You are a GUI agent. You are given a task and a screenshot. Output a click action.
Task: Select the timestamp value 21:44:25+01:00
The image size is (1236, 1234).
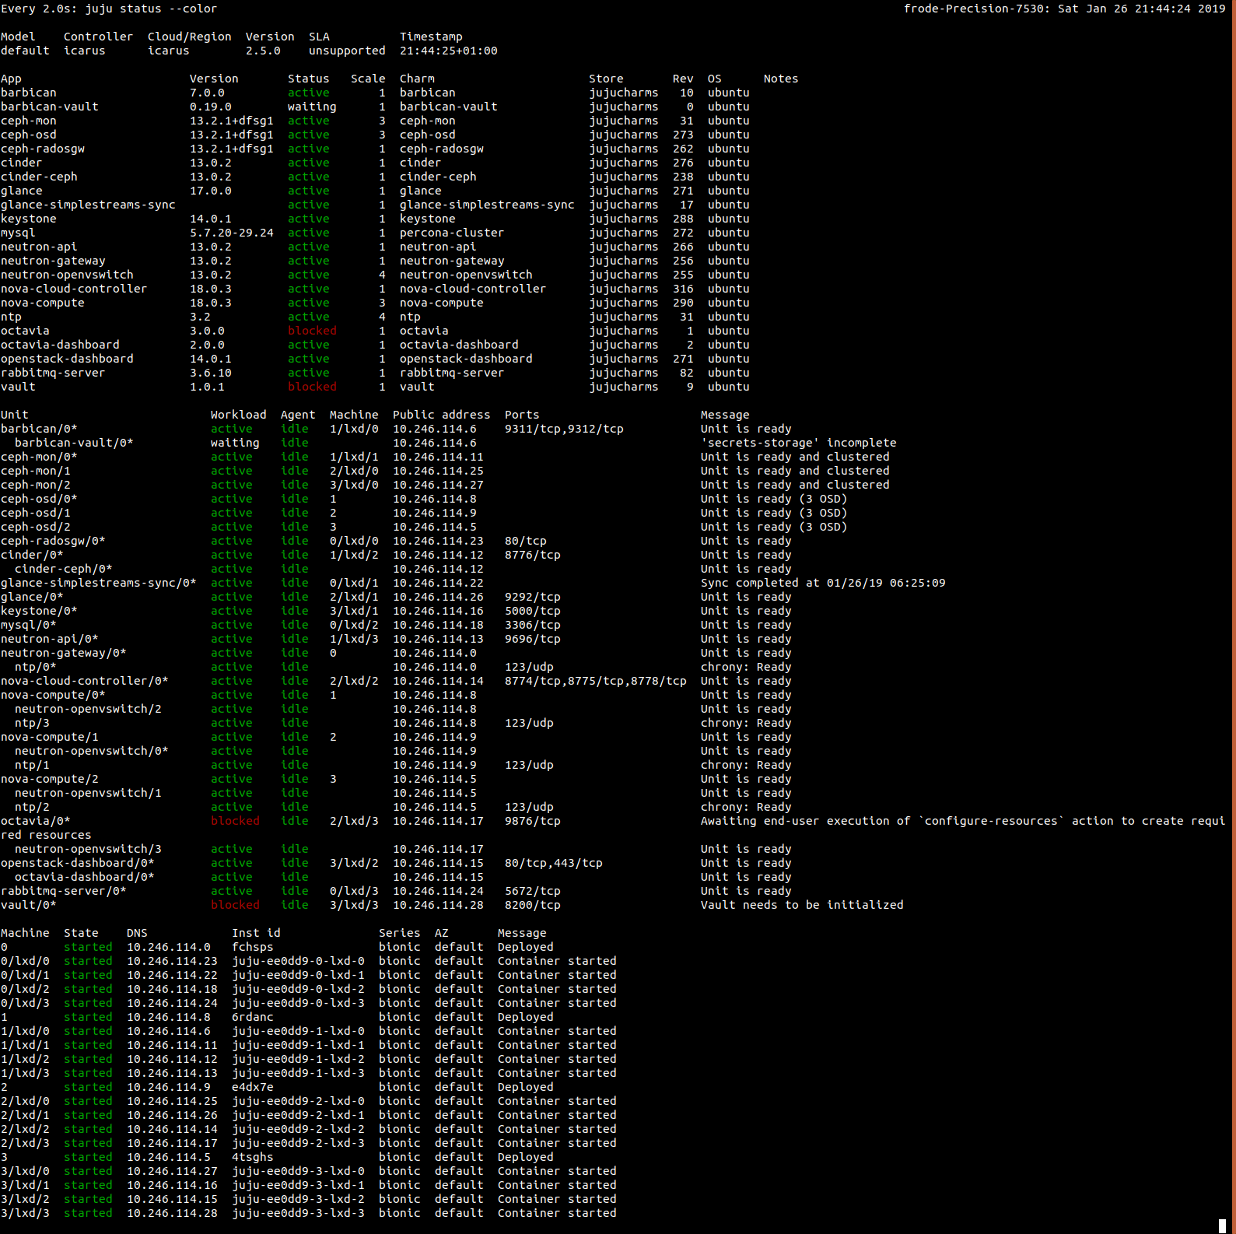coord(449,51)
